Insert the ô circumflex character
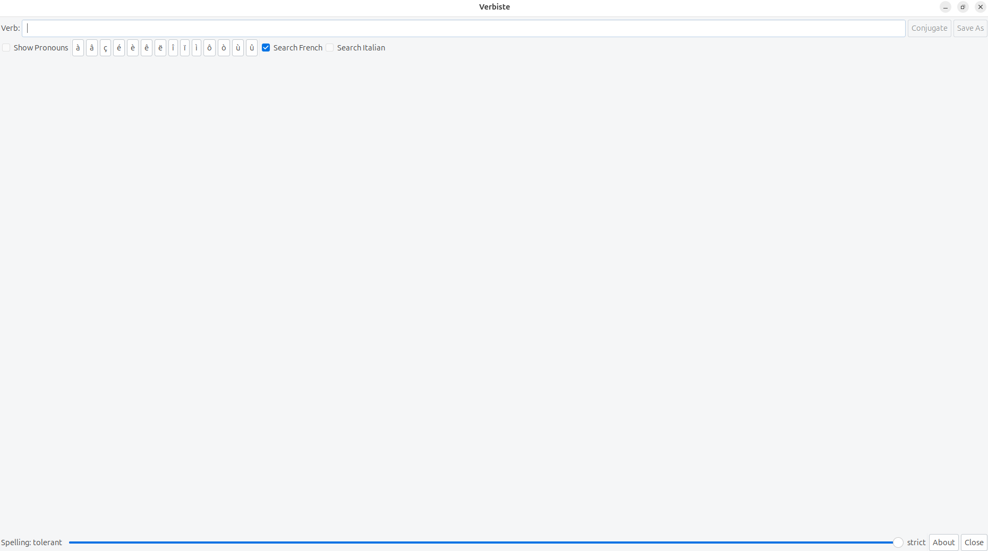 tap(210, 48)
